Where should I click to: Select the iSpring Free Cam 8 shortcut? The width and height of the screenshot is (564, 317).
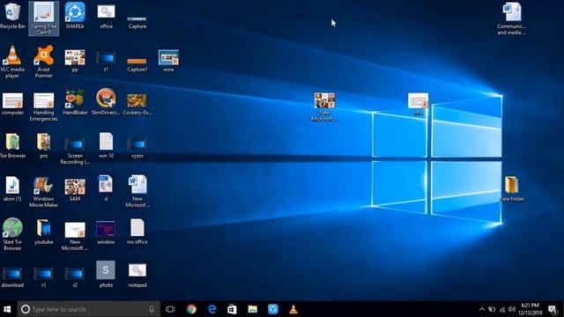[x=43, y=18]
